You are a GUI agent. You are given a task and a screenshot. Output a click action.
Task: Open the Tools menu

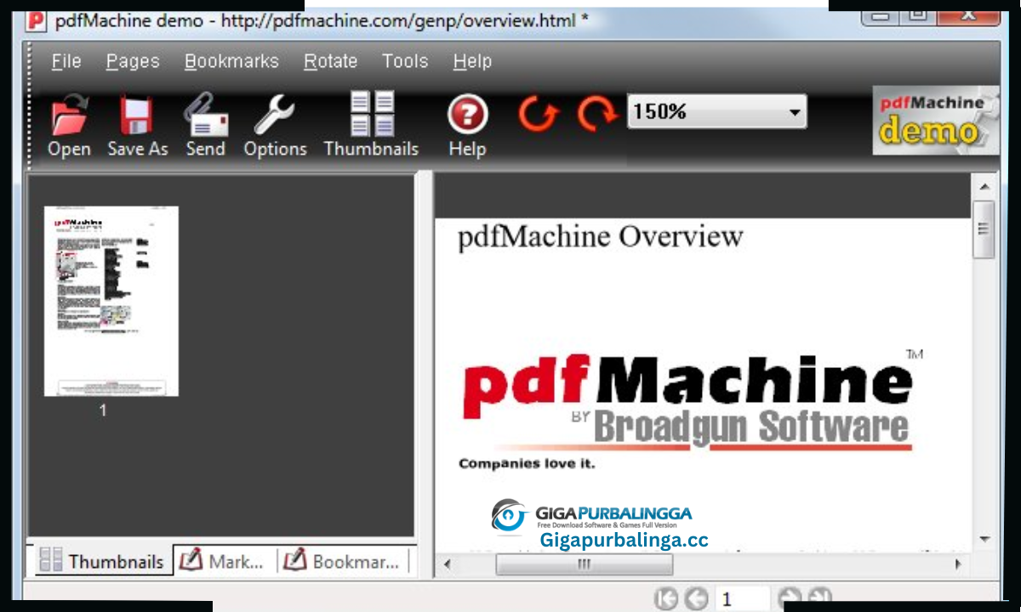click(x=405, y=61)
